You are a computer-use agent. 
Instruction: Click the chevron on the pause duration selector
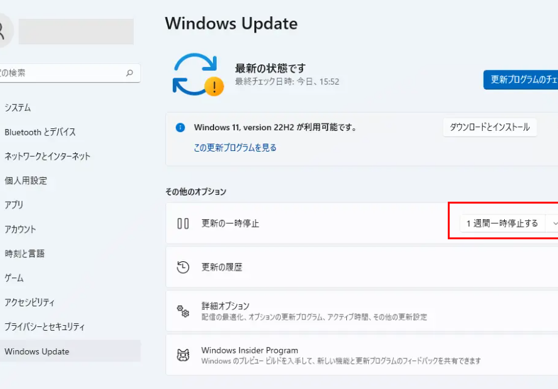click(554, 223)
